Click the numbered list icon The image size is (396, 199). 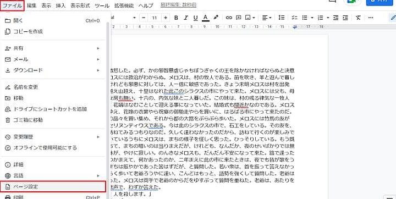pos(321,18)
